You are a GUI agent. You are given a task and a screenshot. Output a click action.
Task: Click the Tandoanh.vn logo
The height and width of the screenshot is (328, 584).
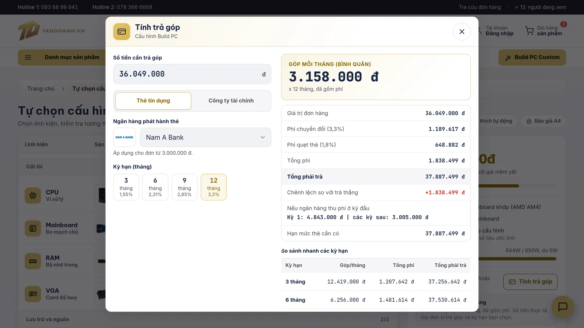tap(51, 31)
